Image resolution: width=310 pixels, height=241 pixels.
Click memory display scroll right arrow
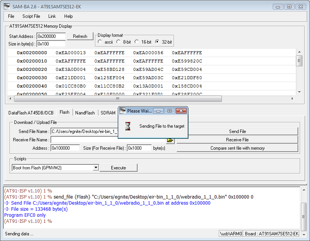tap(293, 99)
